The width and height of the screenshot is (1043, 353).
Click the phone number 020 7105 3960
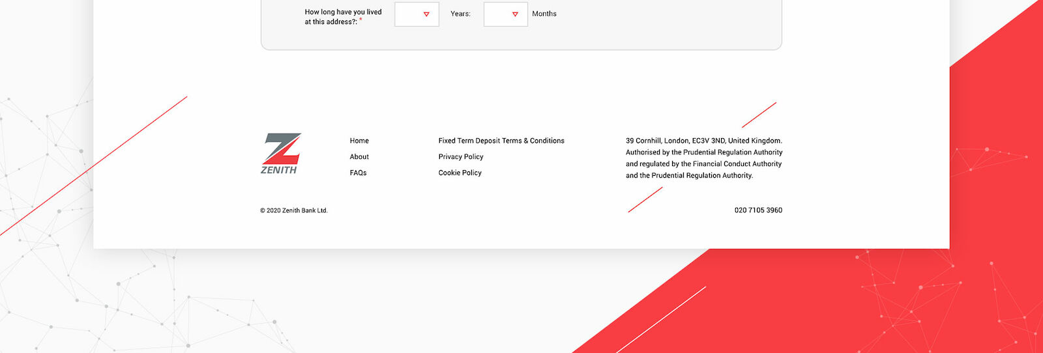(758, 210)
